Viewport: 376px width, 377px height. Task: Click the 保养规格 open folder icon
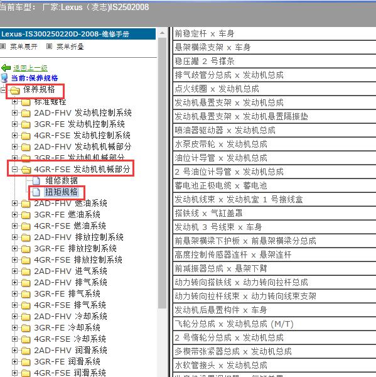[x=14, y=90]
